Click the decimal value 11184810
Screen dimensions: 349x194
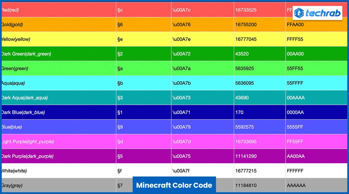[x=246, y=186]
